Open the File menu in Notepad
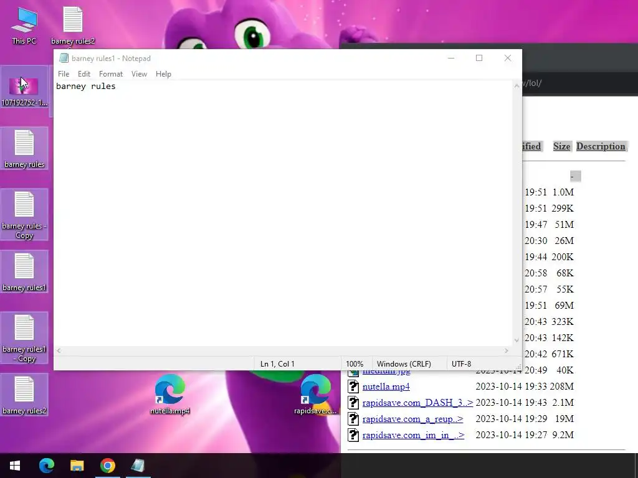This screenshot has width=638, height=478. click(64, 74)
